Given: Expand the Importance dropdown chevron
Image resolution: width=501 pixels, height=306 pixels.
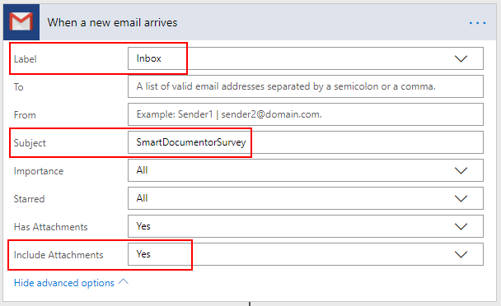Looking at the screenshot, I should coord(461,171).
